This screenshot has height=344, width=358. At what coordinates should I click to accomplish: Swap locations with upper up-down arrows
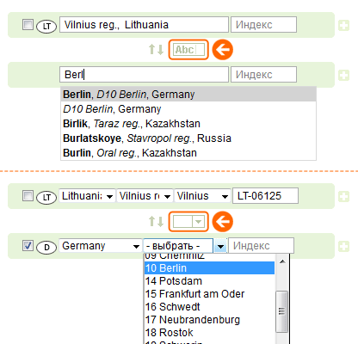[x=156, y=49]
